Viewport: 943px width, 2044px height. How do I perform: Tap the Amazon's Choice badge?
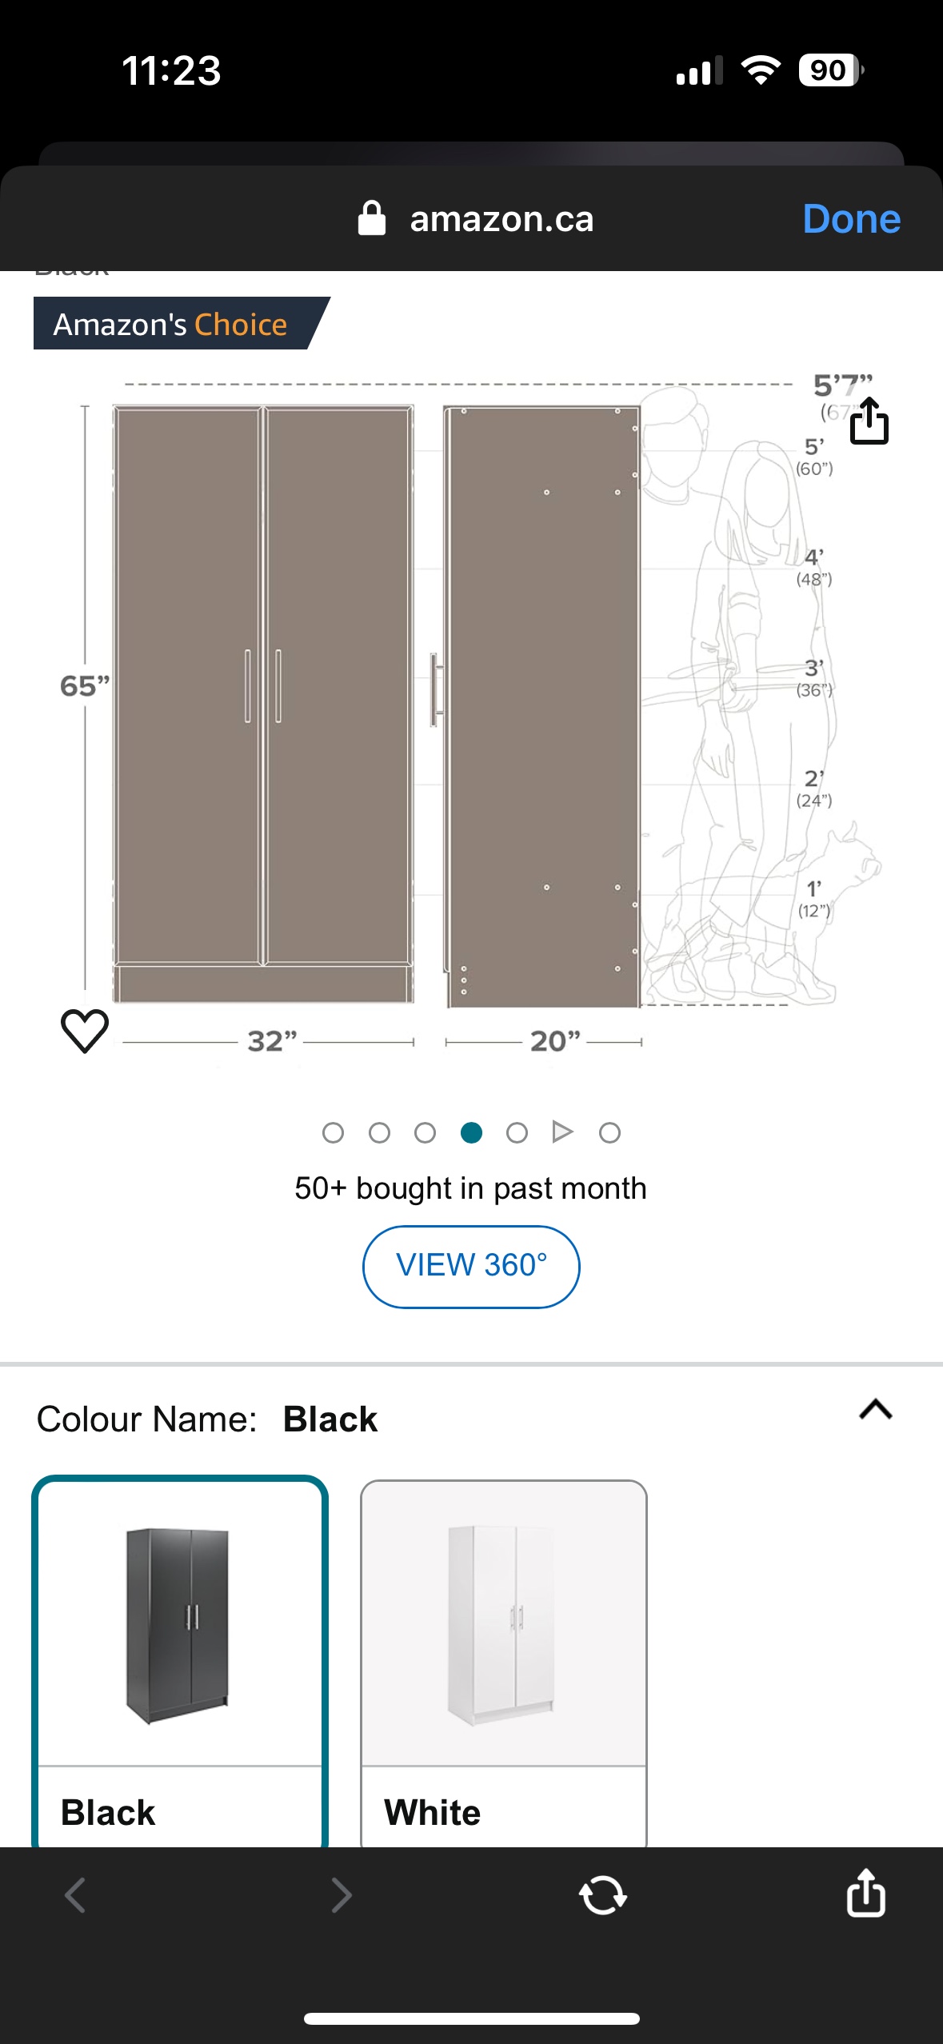pos(171,324)
